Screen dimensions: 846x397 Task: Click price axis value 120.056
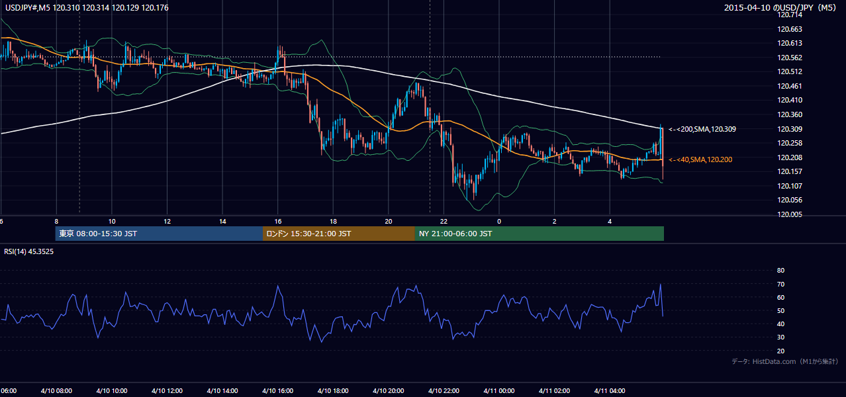click(791, 200)
